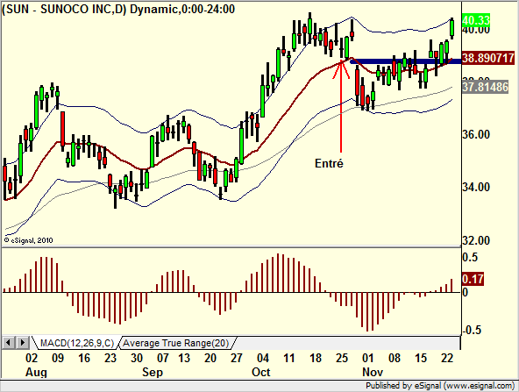519x392 pixels.
Task: Click the 32.00 price axis label
Action: point(476,240)
